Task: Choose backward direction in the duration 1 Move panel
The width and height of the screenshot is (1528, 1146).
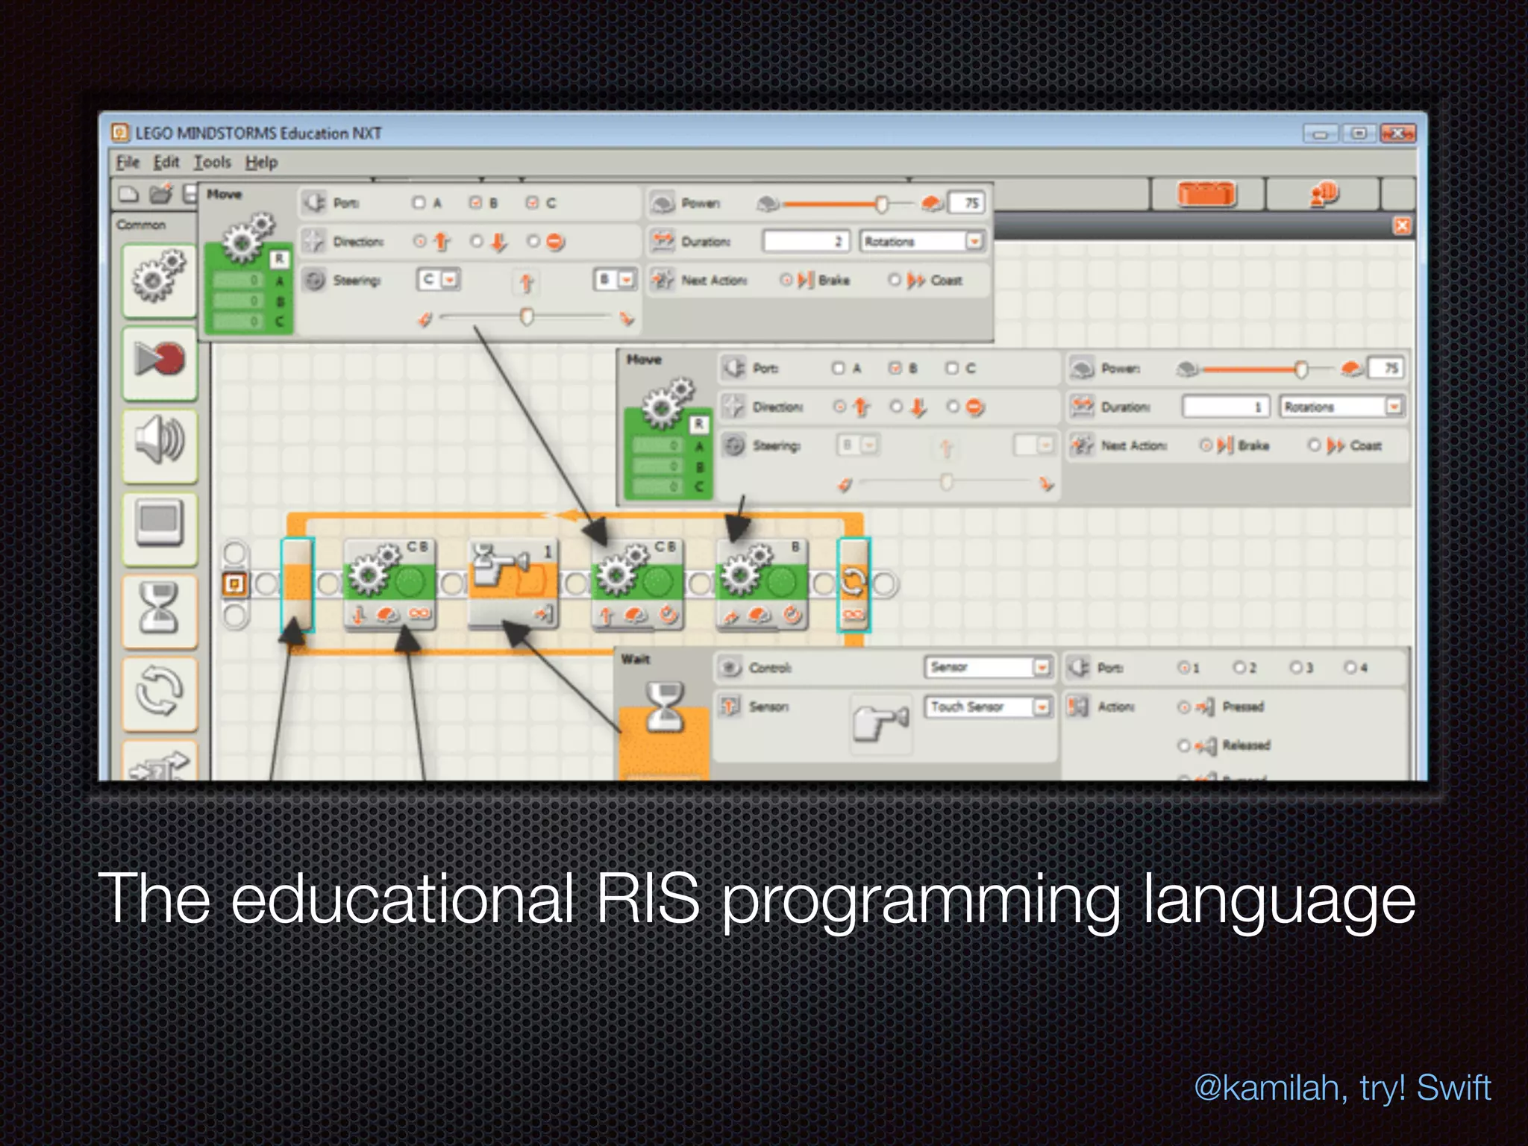Action: click(896, 407)
